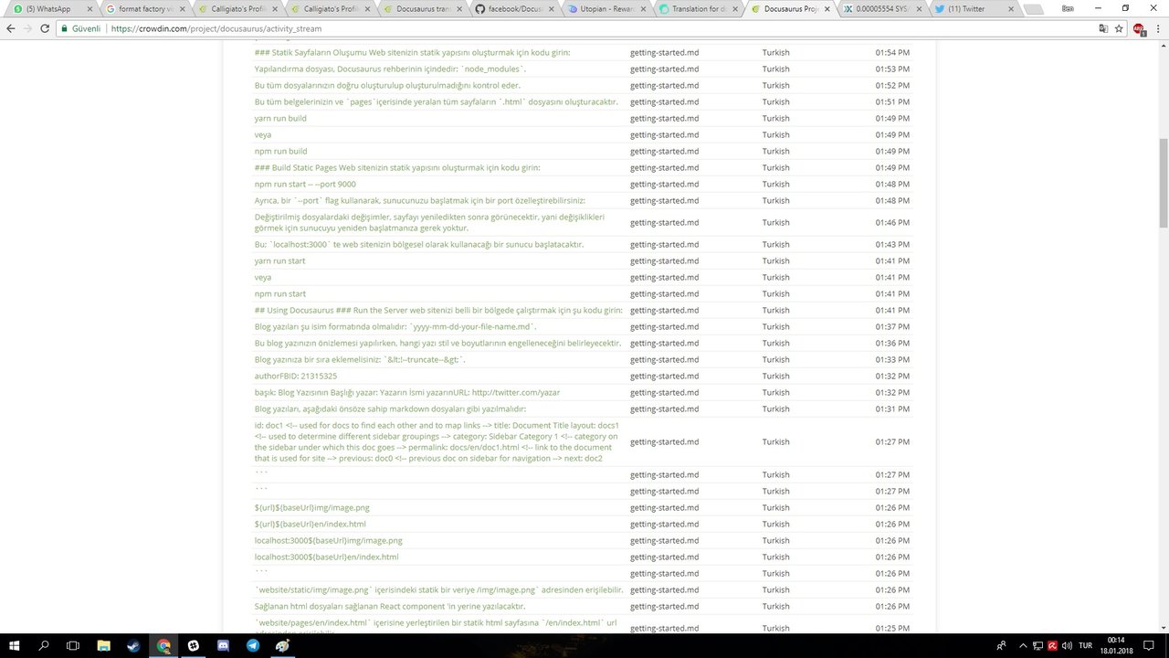Open the red extension icon beside the bookmark star
Viewport: 1169px width, 658px height.
point(1138,28)
